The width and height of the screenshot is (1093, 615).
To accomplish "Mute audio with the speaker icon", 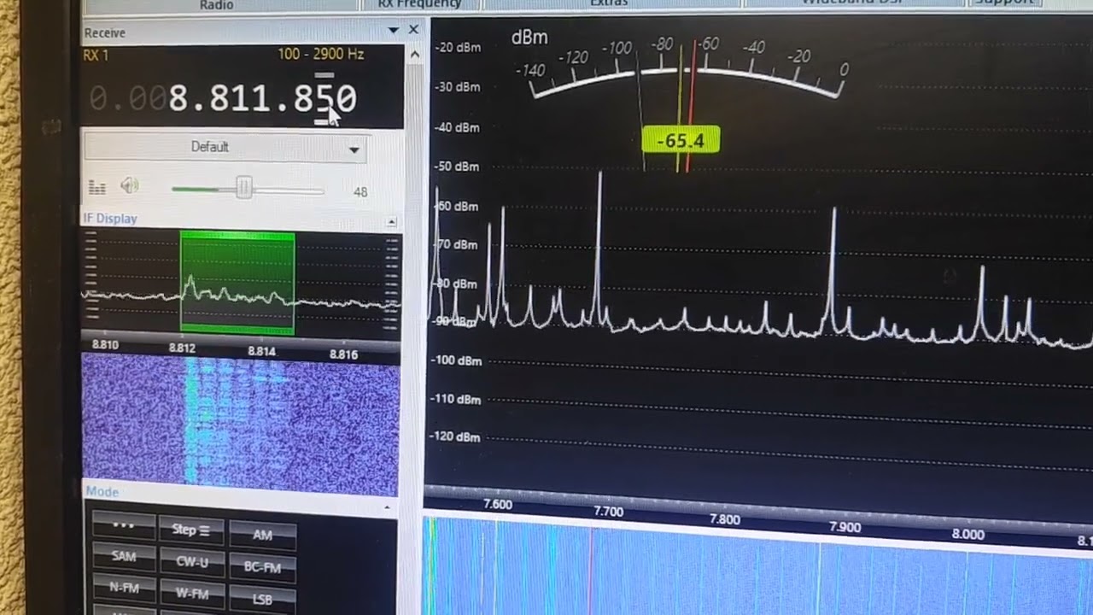I will [x=130, y=185].
